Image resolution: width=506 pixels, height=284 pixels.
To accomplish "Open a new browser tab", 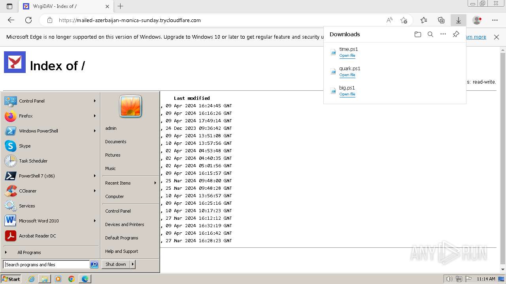I will point(121,6).
